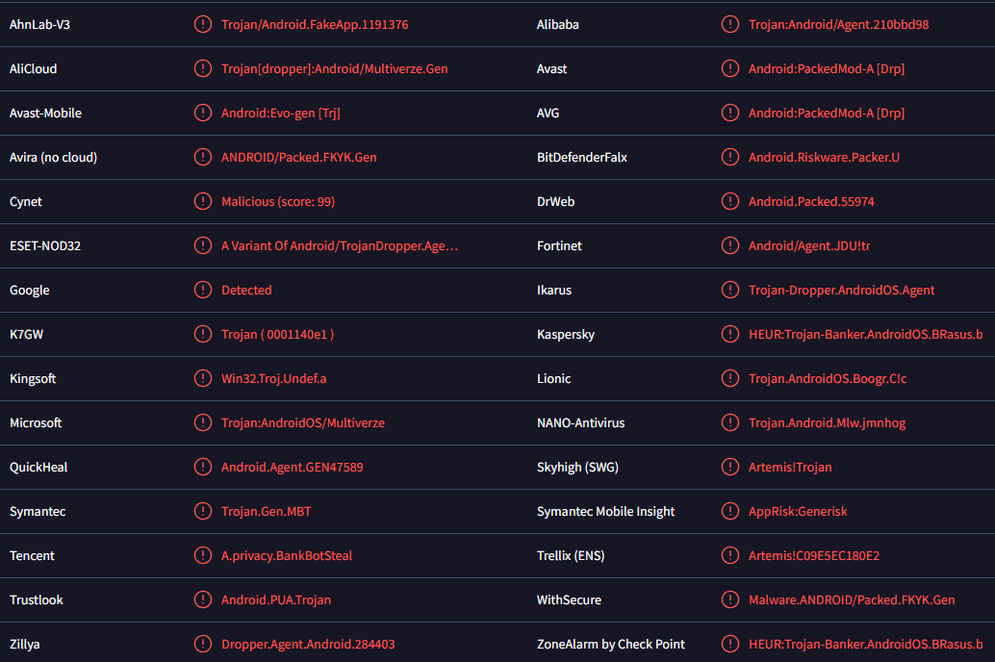Select the Trojan/Android.FakeApp.1191376 detection text
995x662 pixels.
click(x=315, y=25)
